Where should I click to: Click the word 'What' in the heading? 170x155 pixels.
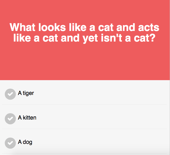[22, 27]
